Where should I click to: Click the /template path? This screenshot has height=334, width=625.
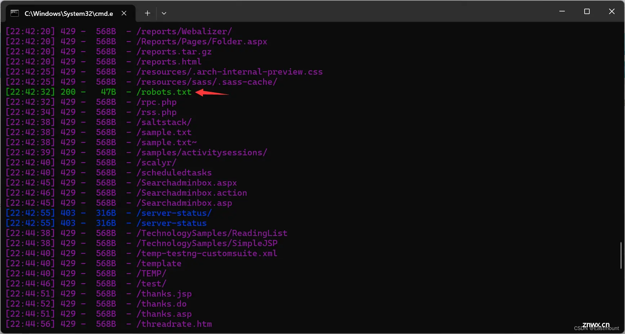(159, 264)
